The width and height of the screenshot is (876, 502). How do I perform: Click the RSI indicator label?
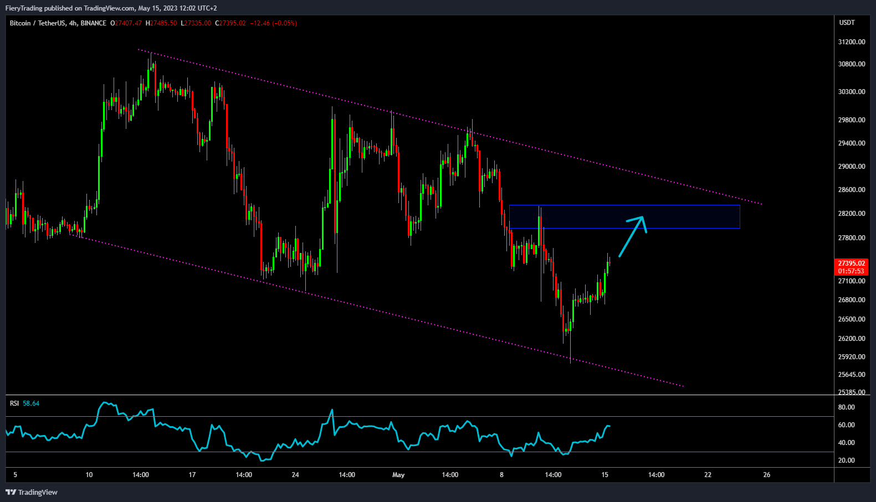(x=14, y=403)
